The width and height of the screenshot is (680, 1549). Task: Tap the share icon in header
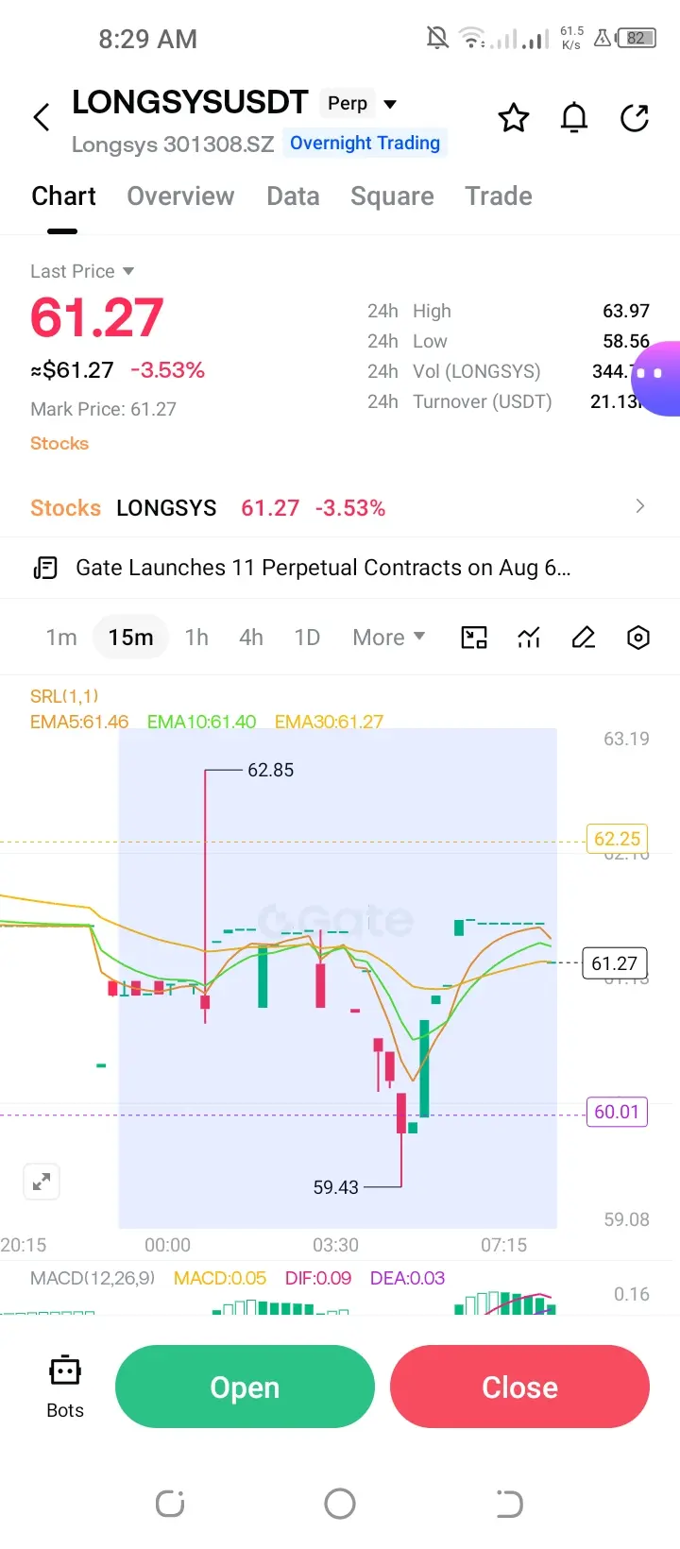coord(635,118)
